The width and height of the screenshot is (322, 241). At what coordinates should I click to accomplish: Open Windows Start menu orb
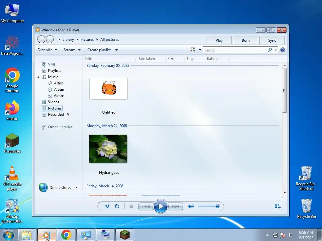click(8, 235)
